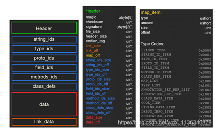Select the type_ids box in the diagram
The image size is (215, 129).
point(44,49)
